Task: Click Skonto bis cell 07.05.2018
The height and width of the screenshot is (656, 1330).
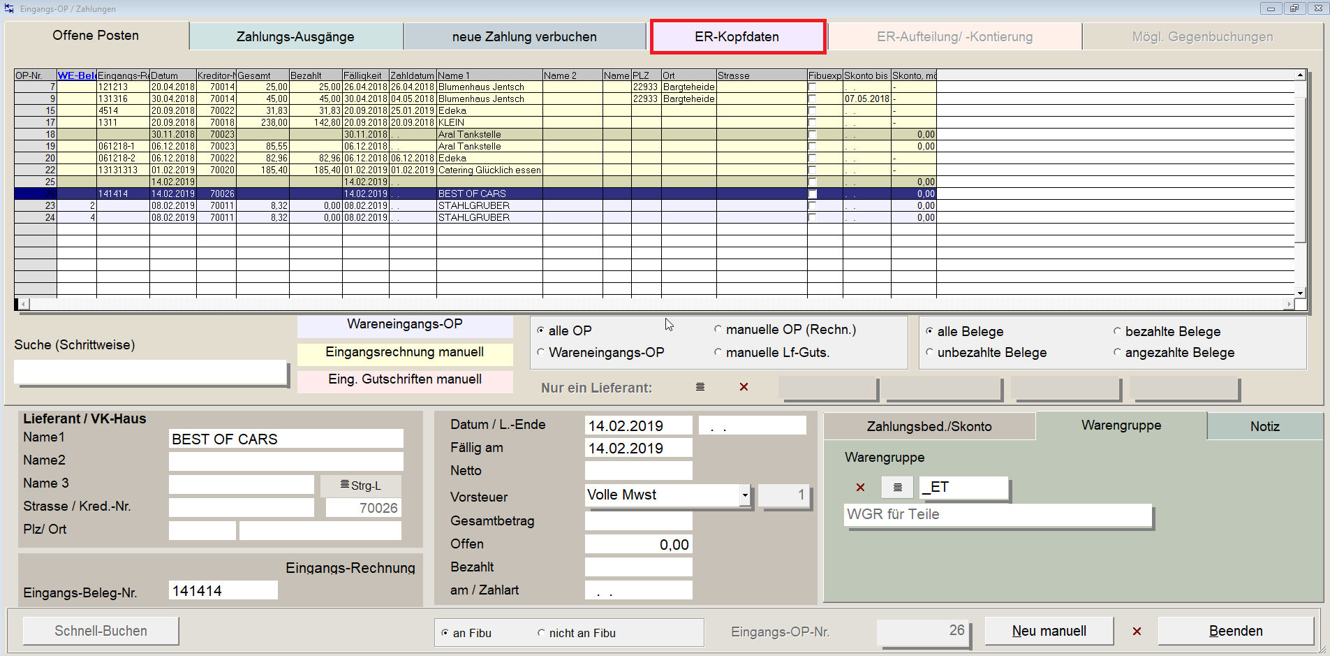Action: point(867,99)
